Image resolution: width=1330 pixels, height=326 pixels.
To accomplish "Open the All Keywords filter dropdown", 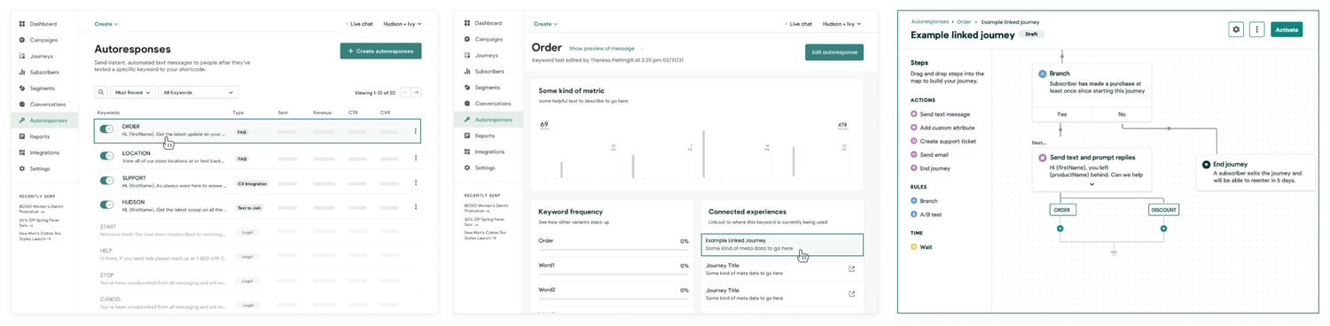I will (198, 92).
